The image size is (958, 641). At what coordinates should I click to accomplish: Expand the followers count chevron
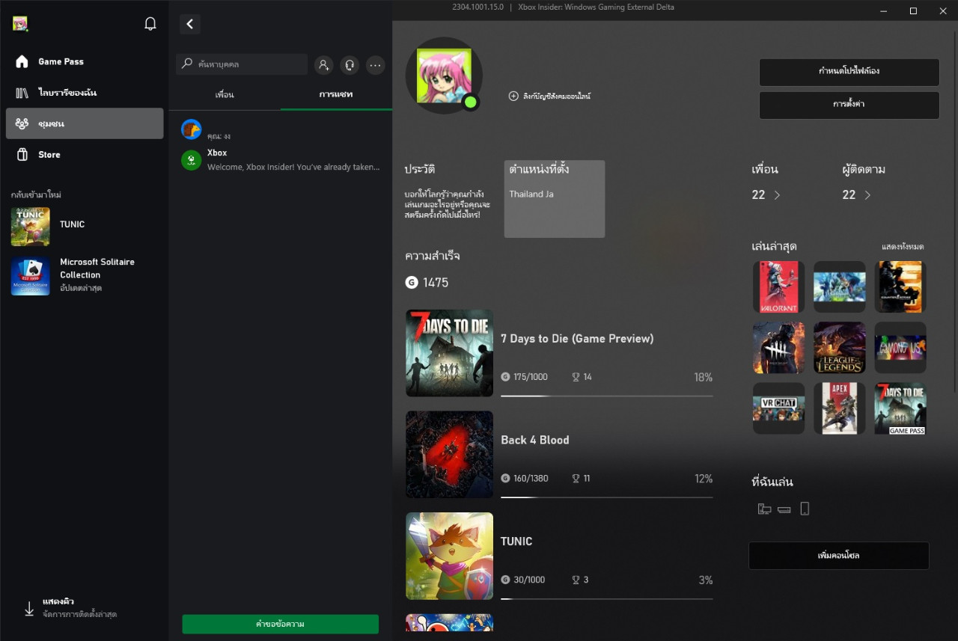coord(867,195)
